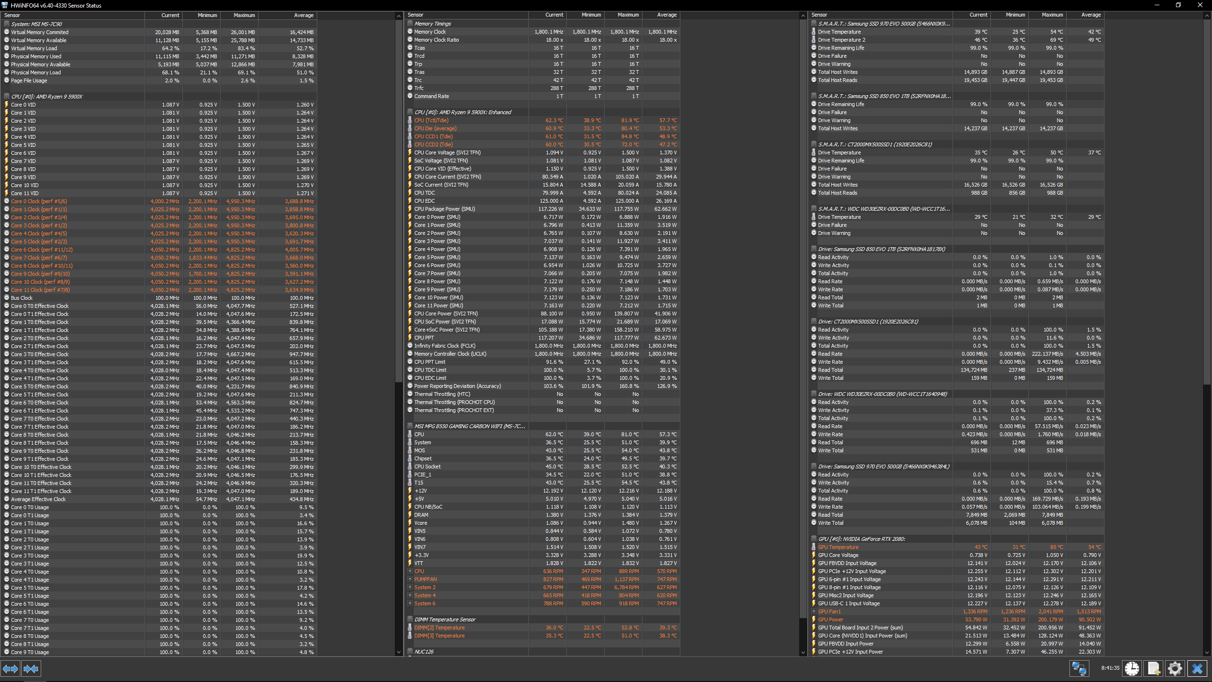This screenshot has width=1212, height=682.
Task: Click the chip icon beside System: MSI MS-7C90
Action: point(7,24)
